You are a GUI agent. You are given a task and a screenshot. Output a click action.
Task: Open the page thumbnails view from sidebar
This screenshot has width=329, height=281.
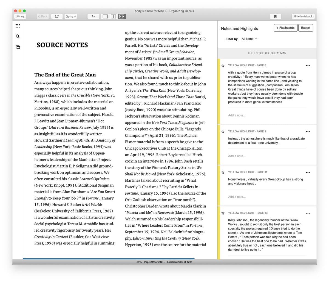(x=18, y=47)
